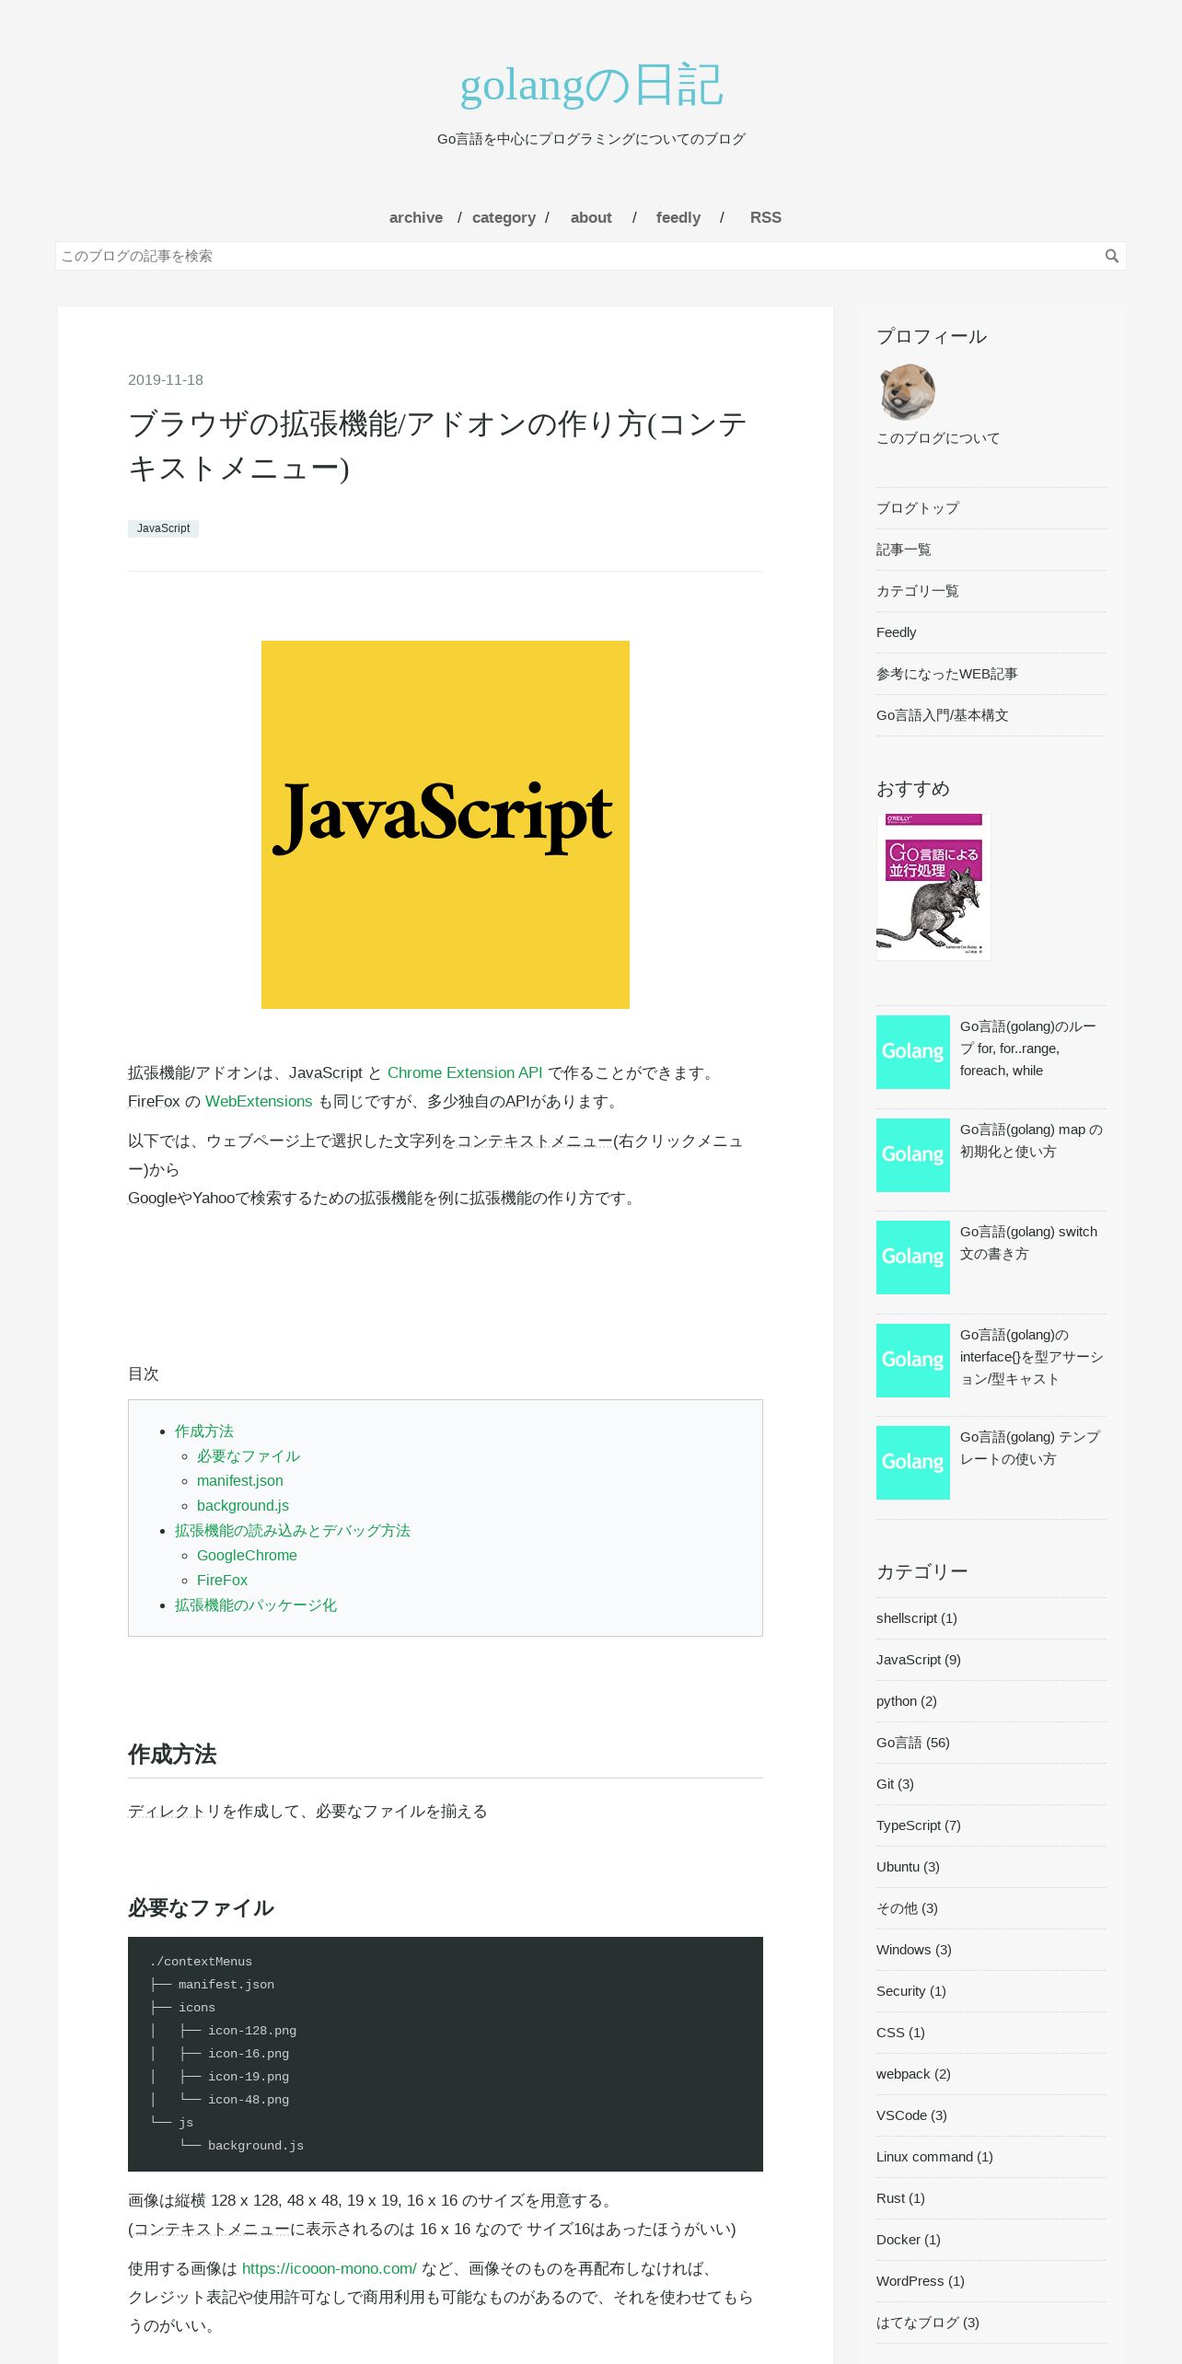Open Go言語(golang) switch文の書き方 link
Screen dimensions: 1182x2364
pos(1029,1243)
